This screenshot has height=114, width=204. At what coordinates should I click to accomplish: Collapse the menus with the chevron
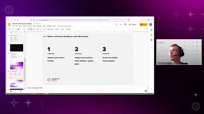(x=147, y=29)
